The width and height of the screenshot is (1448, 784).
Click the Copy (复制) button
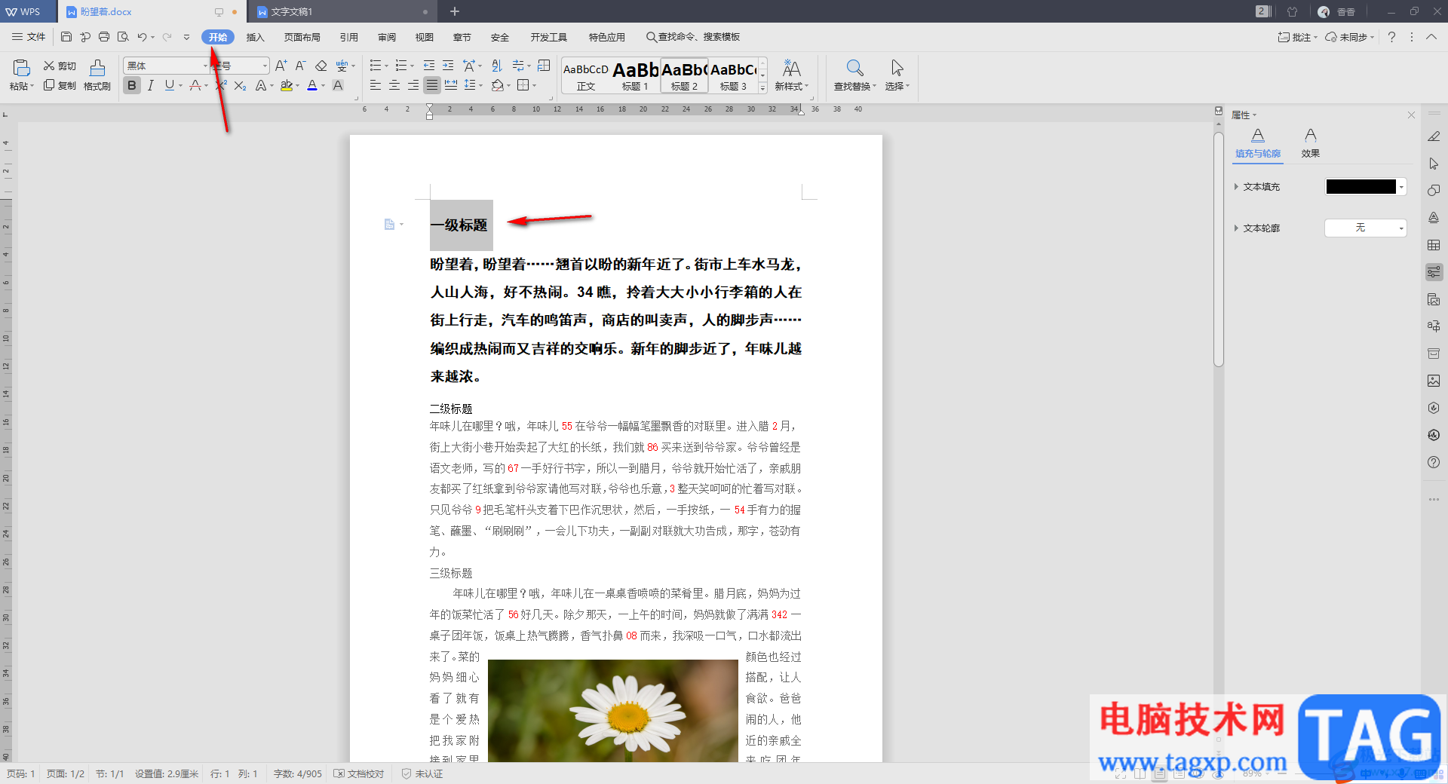pyautogui.click(x=60, y=85)
